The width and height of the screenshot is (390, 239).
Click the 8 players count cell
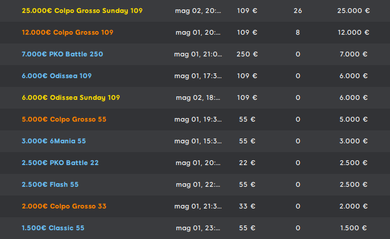point(298,32)
